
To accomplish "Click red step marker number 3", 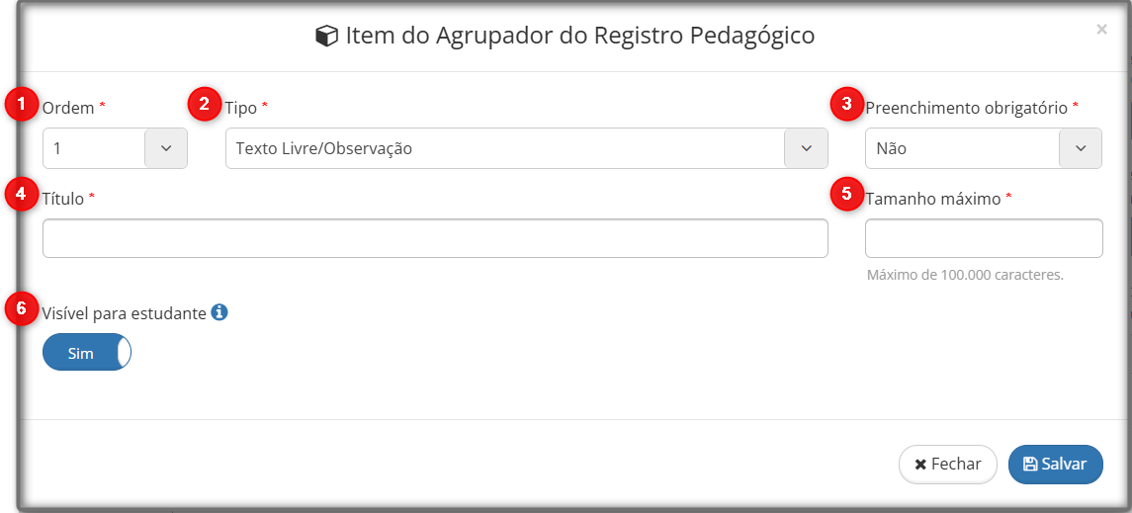I will coord(845,105).
